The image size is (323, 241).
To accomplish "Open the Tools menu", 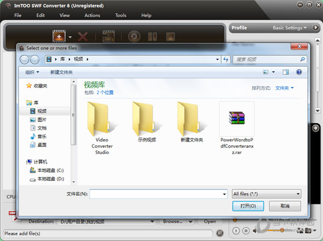I will pyautogui.click(x=121, y=15).
